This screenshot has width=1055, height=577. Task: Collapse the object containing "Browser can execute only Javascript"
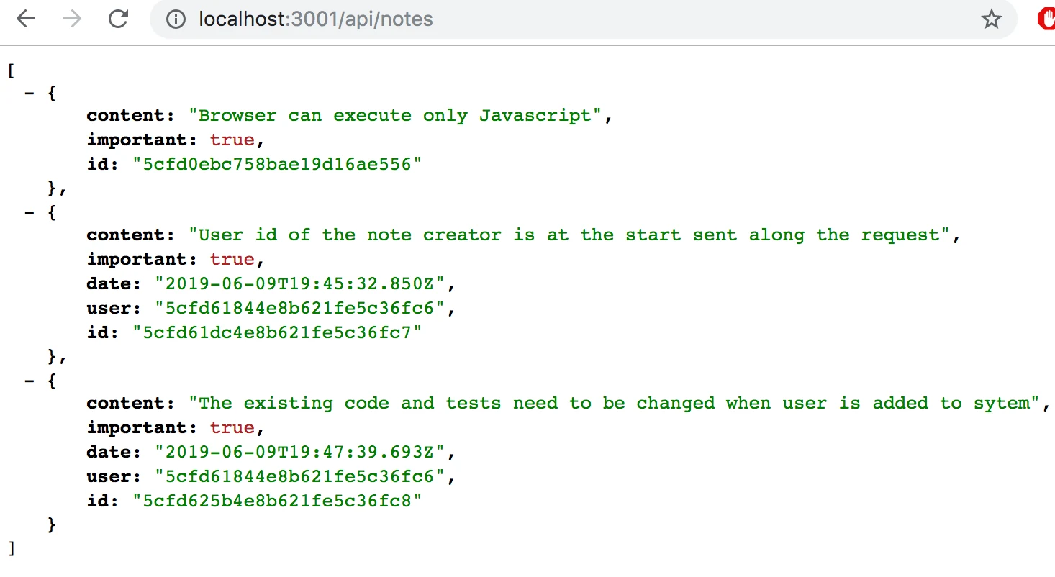point(30,92)
